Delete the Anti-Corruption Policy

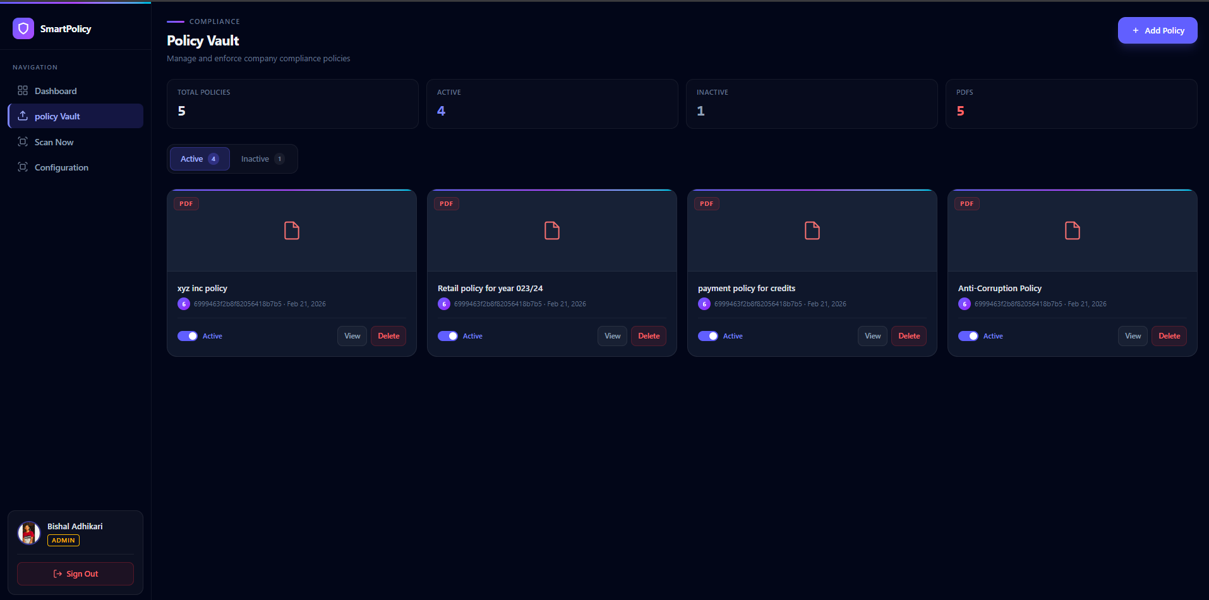tap(1169, 336)
